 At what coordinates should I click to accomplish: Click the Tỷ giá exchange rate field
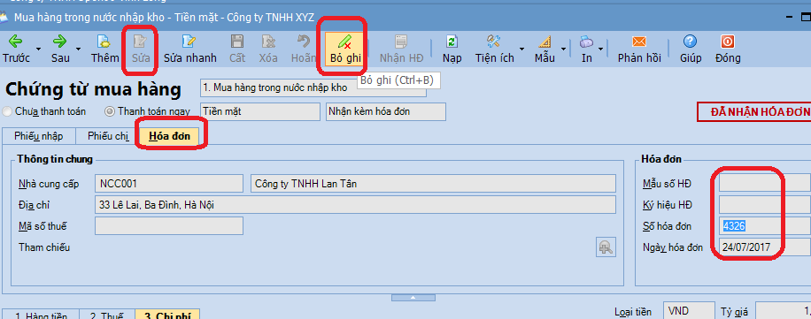click(x=783, y=311)
